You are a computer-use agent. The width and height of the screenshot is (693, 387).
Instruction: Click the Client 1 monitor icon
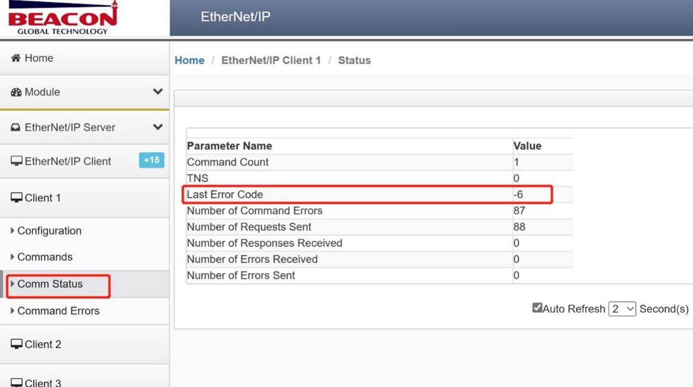click(x=16, y=198)
